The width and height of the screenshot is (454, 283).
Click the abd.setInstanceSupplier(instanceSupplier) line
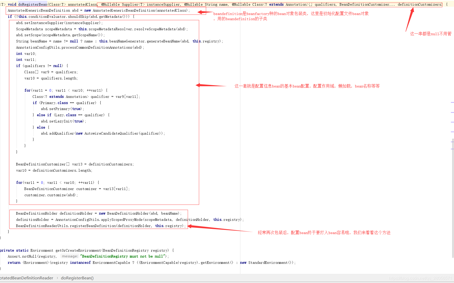tap(59, 23)
